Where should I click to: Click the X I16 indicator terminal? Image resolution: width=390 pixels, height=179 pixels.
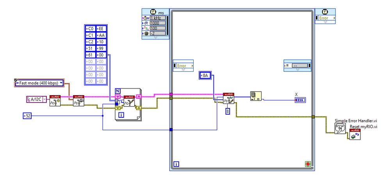300,100
